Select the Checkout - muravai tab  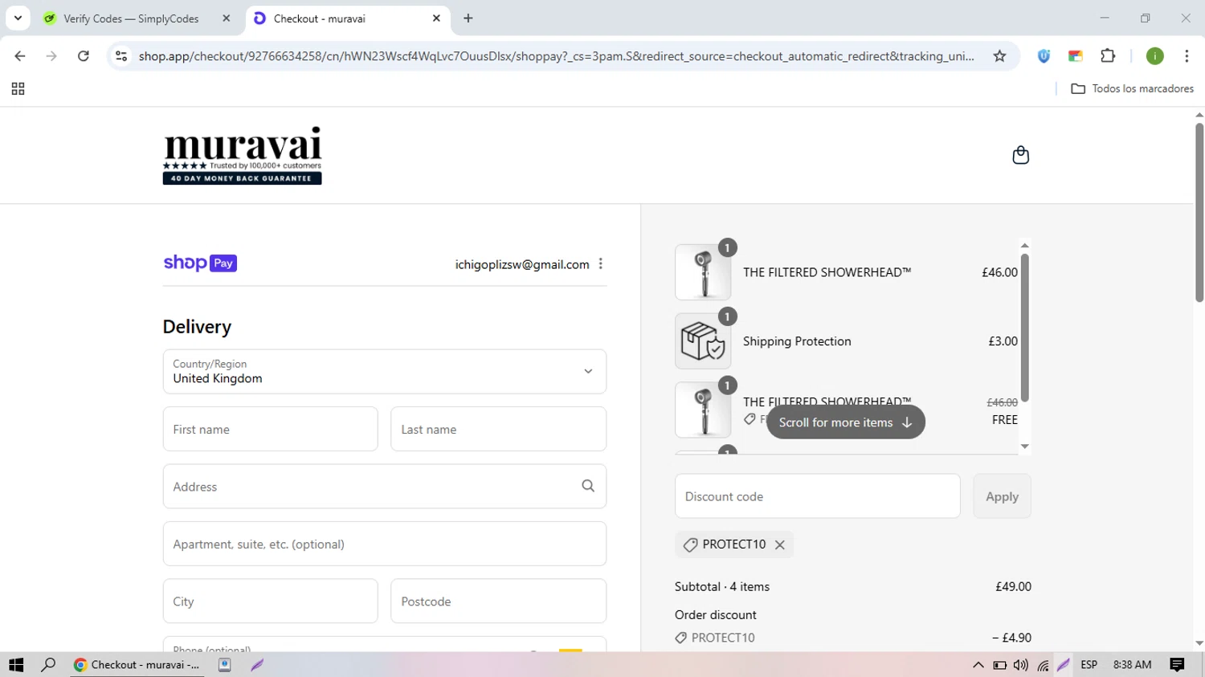coord(347,18)
